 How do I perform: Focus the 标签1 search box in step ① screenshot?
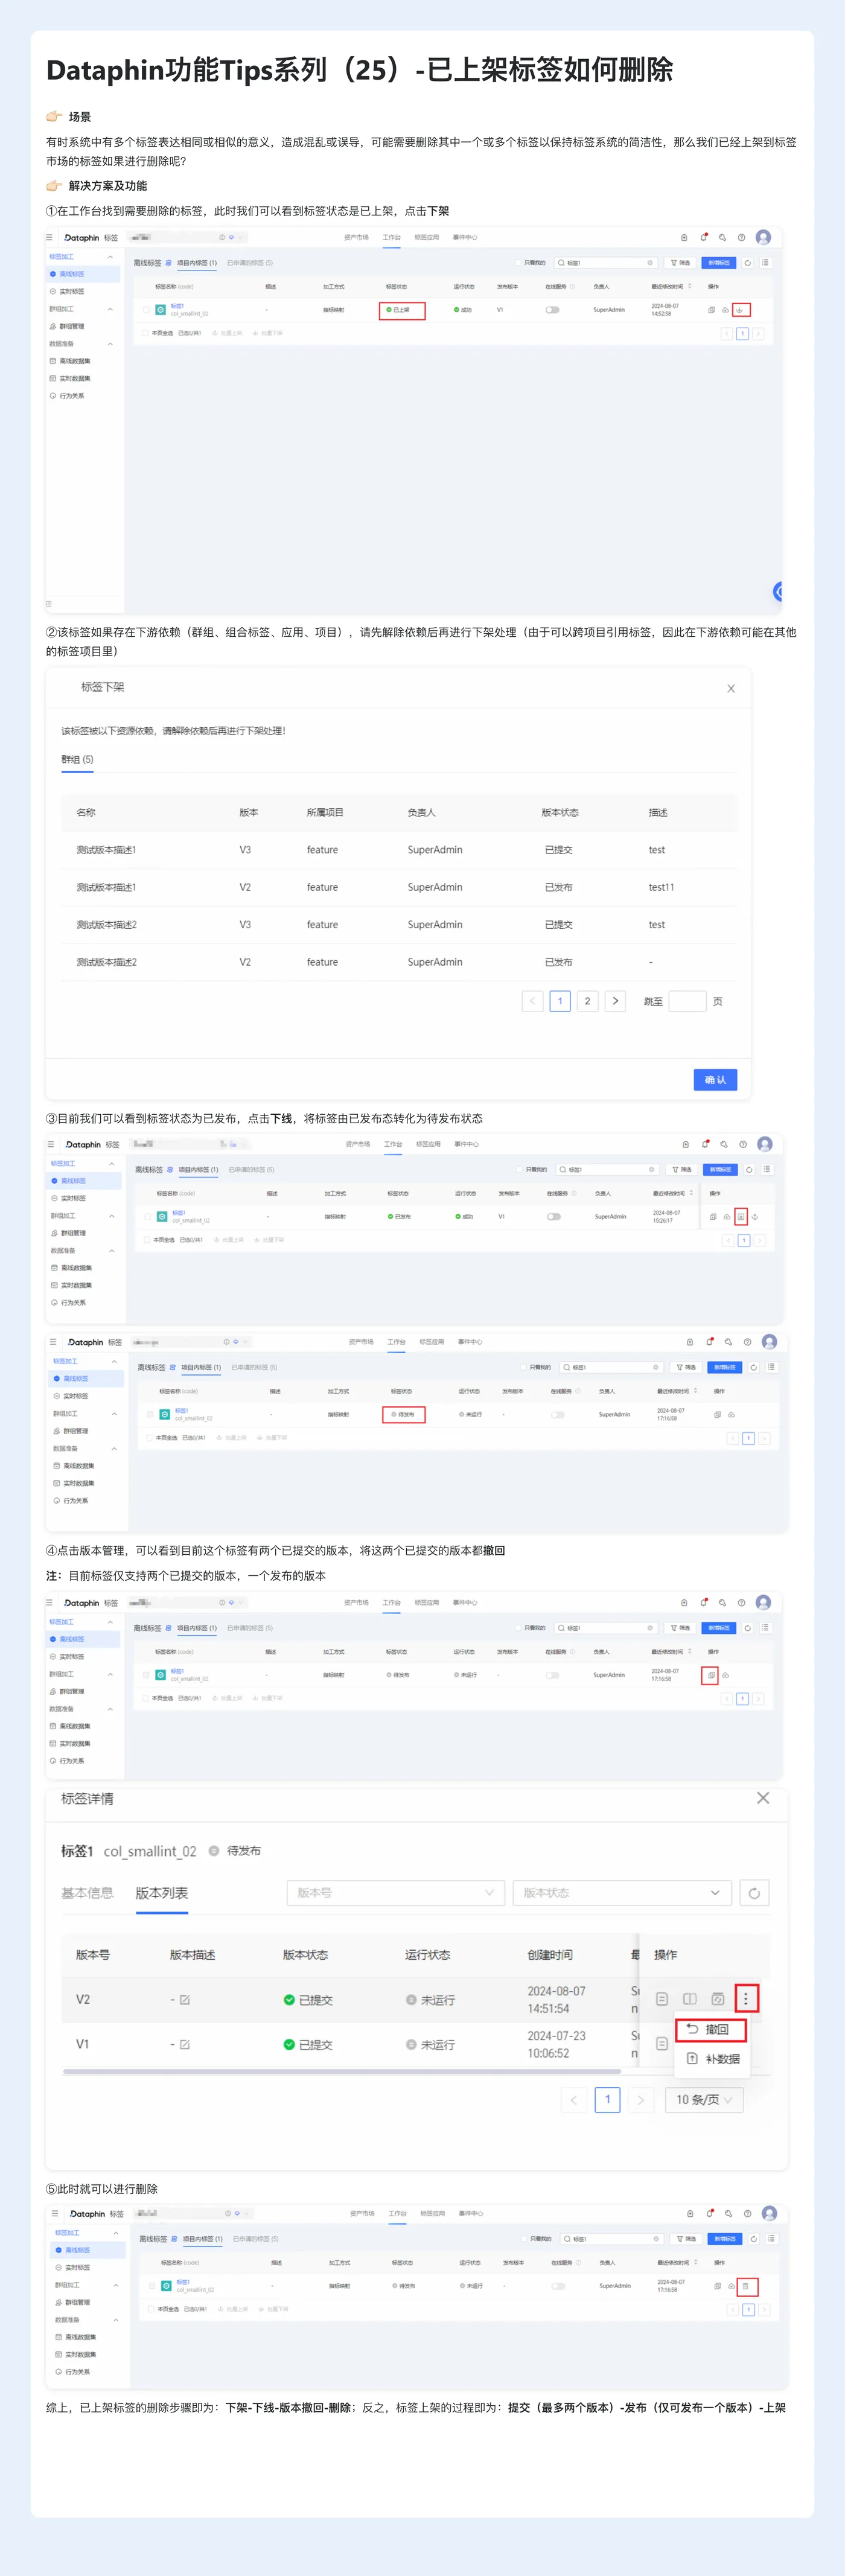tap(607, 263)
